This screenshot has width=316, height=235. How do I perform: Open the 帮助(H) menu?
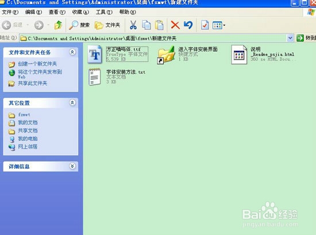click(x=128, y=12)
